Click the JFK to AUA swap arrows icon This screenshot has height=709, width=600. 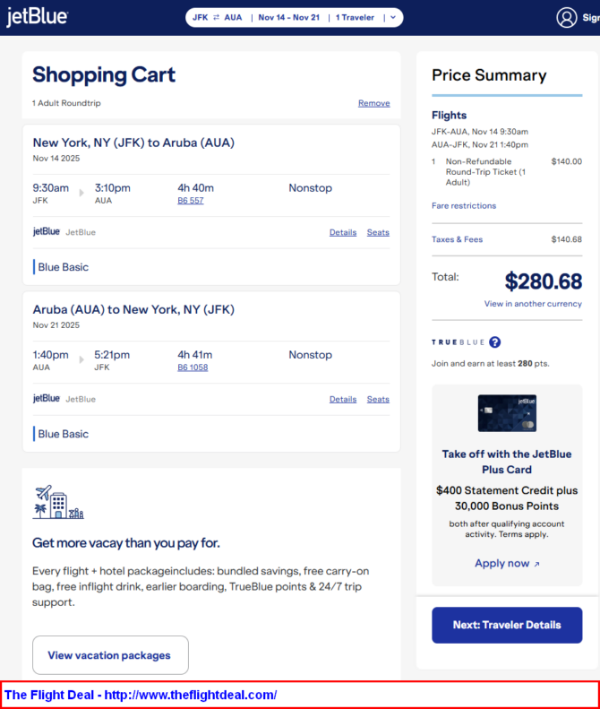coord(216,18)
